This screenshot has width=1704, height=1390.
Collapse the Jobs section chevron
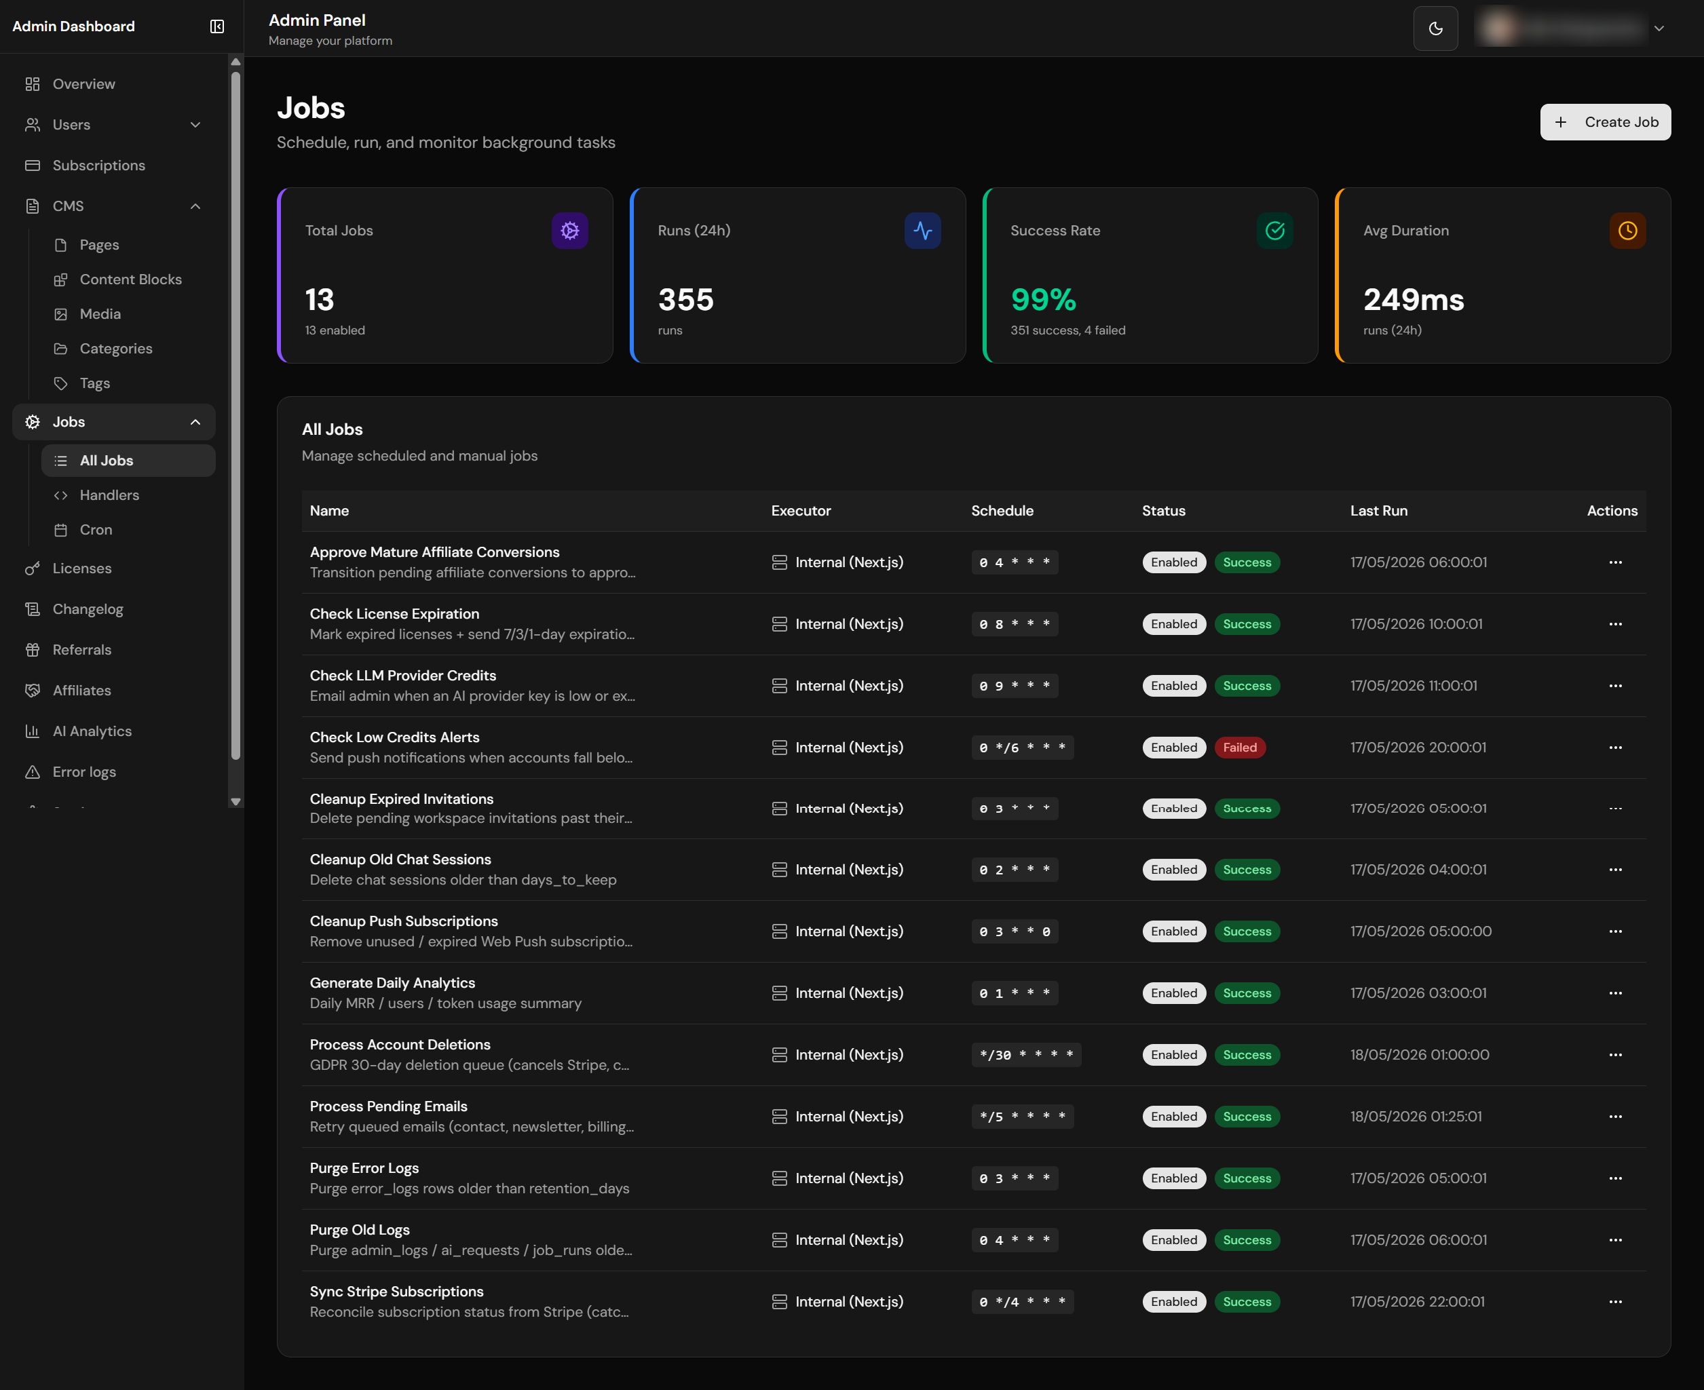pyautogui.click(x=195, y=422)
